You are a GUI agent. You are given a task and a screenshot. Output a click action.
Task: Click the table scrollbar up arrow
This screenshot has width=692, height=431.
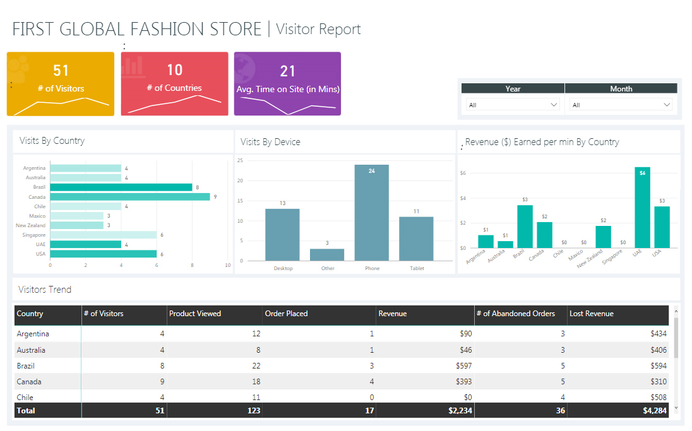(x=676, y=312)
